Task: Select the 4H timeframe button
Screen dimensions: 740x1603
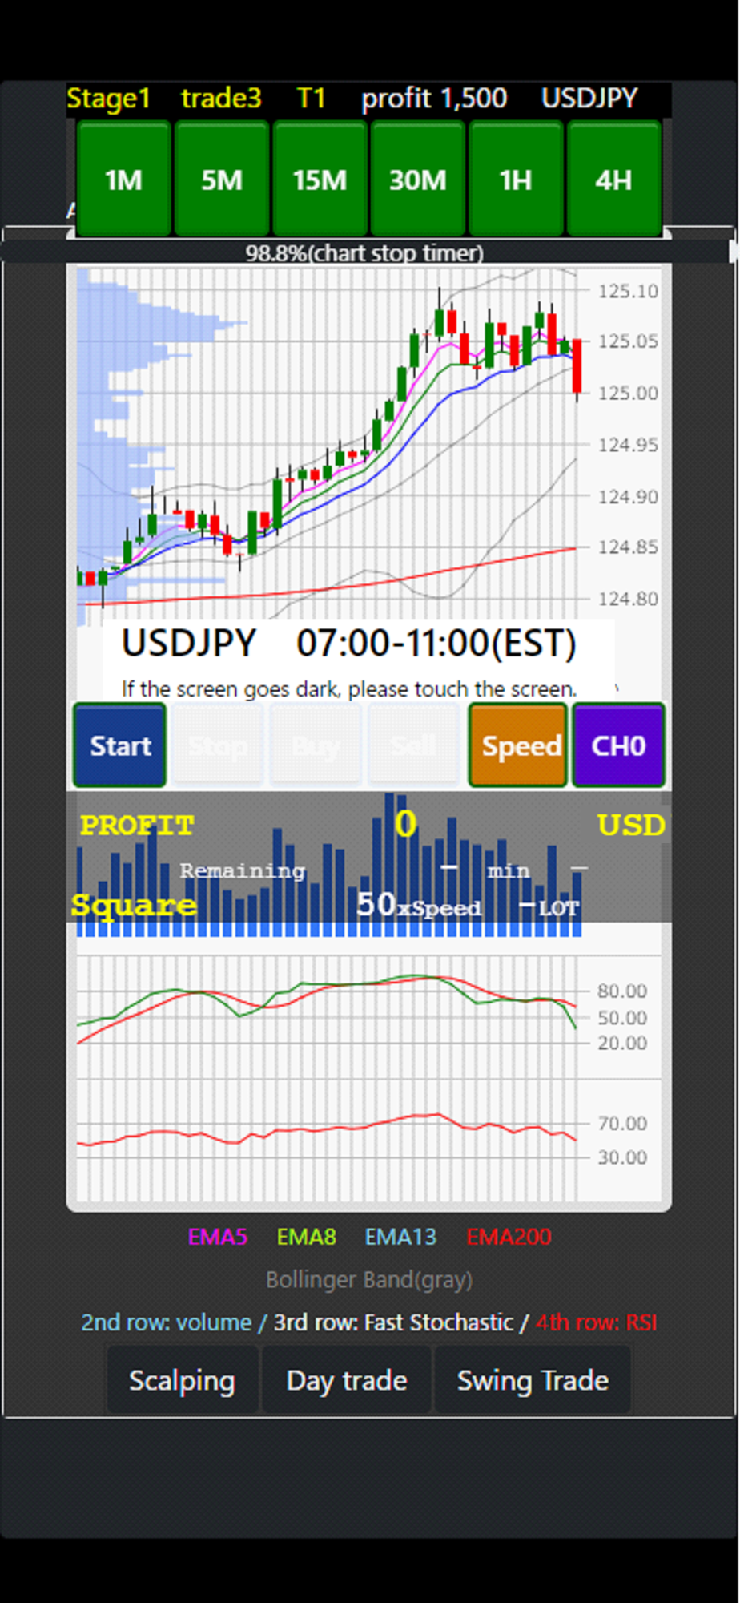Action: pos(613,179)
